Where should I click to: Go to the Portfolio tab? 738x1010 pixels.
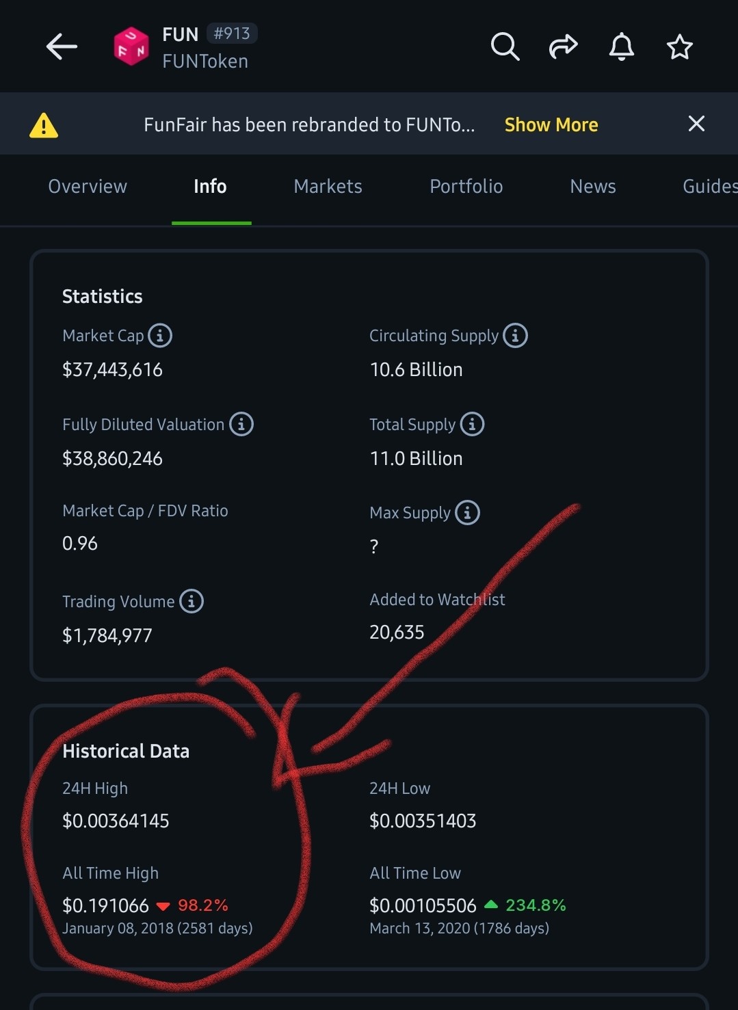pos(466,187)
